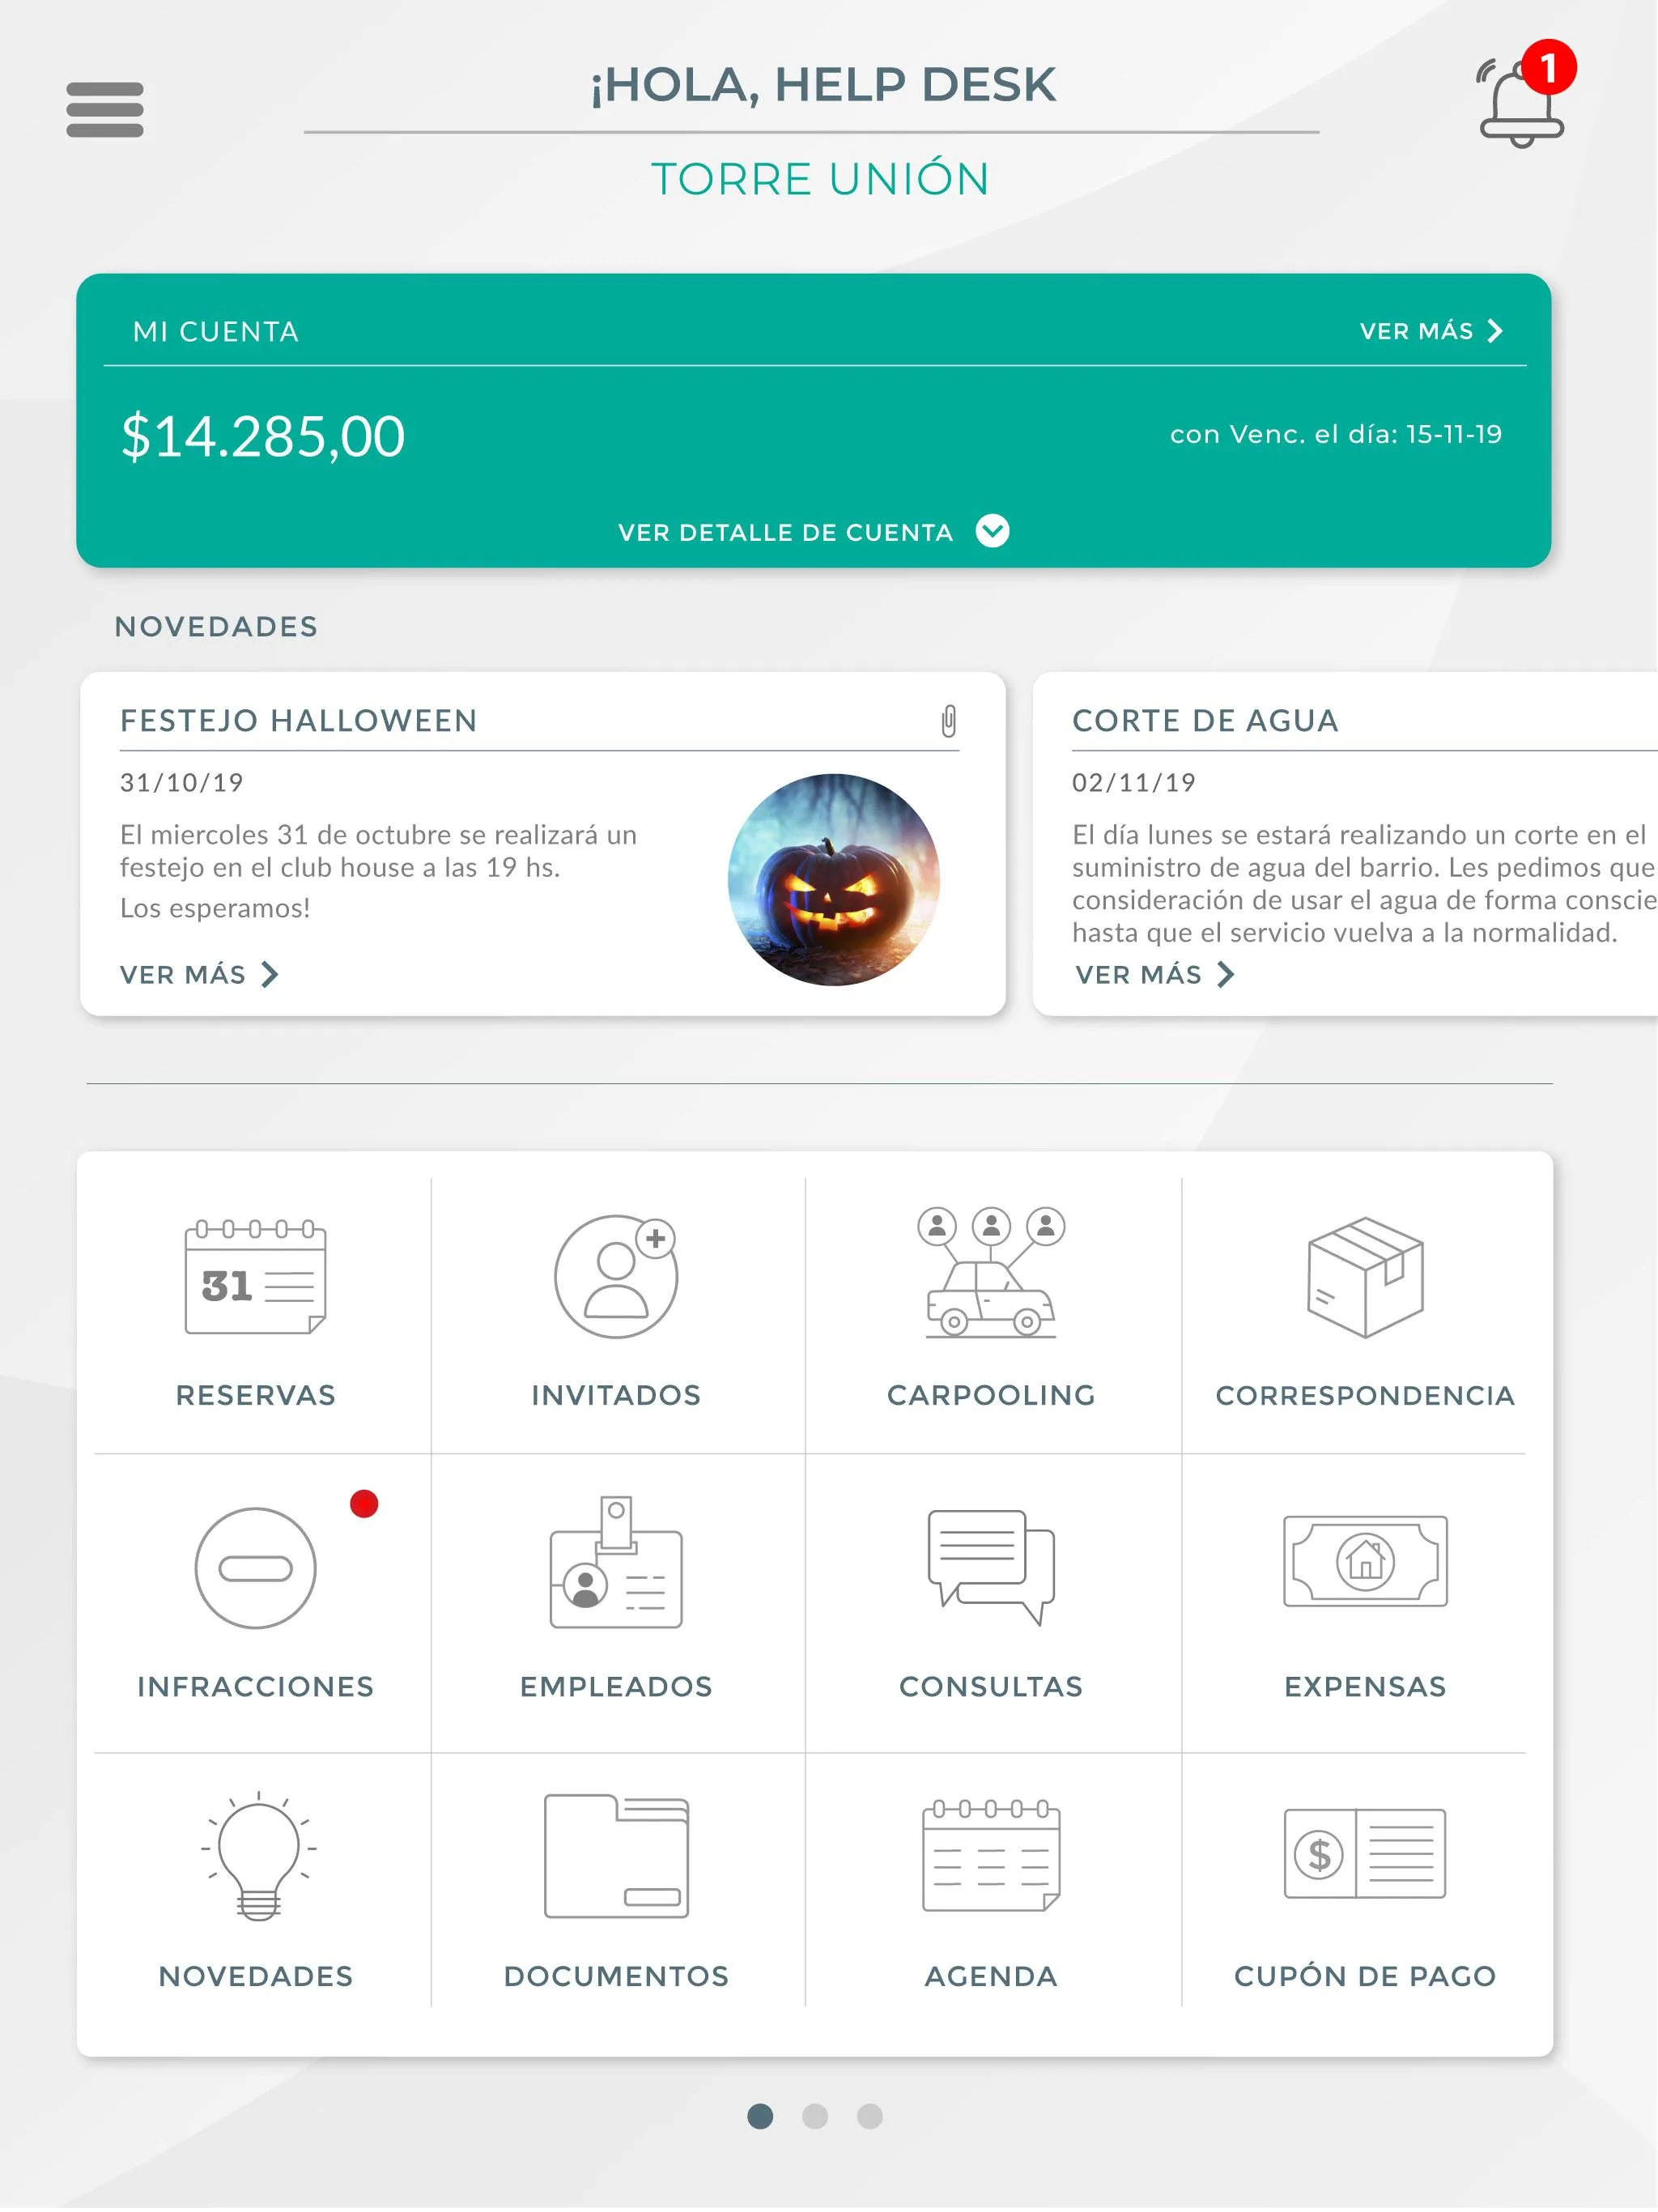
Task: Toggle the hamburger menu open
Action: point(103,106)
